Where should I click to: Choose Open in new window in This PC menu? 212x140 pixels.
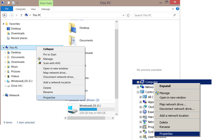(x=56, y=68)
